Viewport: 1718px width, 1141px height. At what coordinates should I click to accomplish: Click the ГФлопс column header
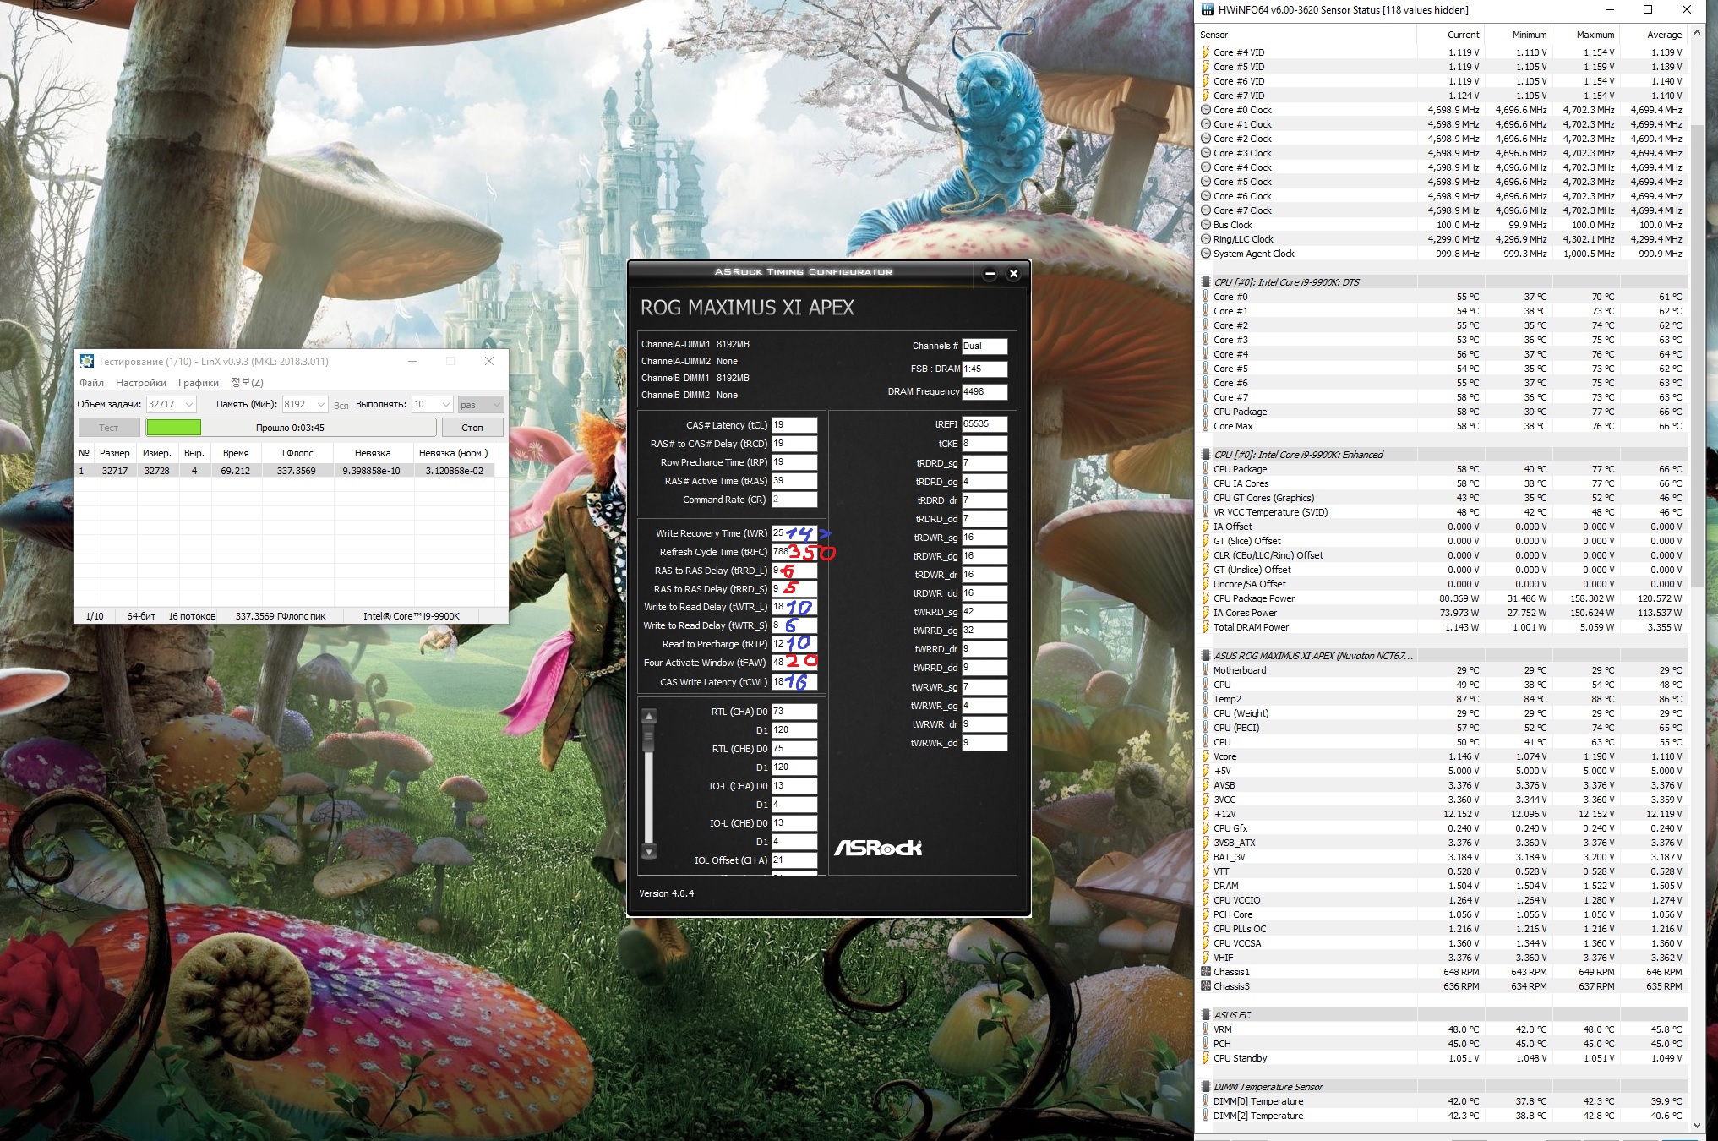click(297, 453)
